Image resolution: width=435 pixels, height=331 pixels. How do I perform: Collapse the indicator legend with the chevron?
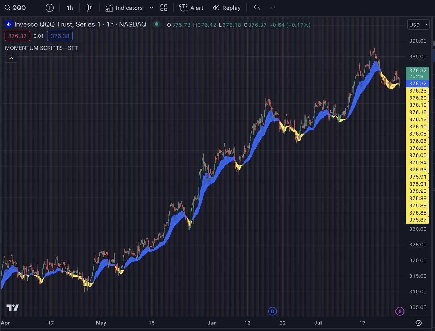[11, 58]
